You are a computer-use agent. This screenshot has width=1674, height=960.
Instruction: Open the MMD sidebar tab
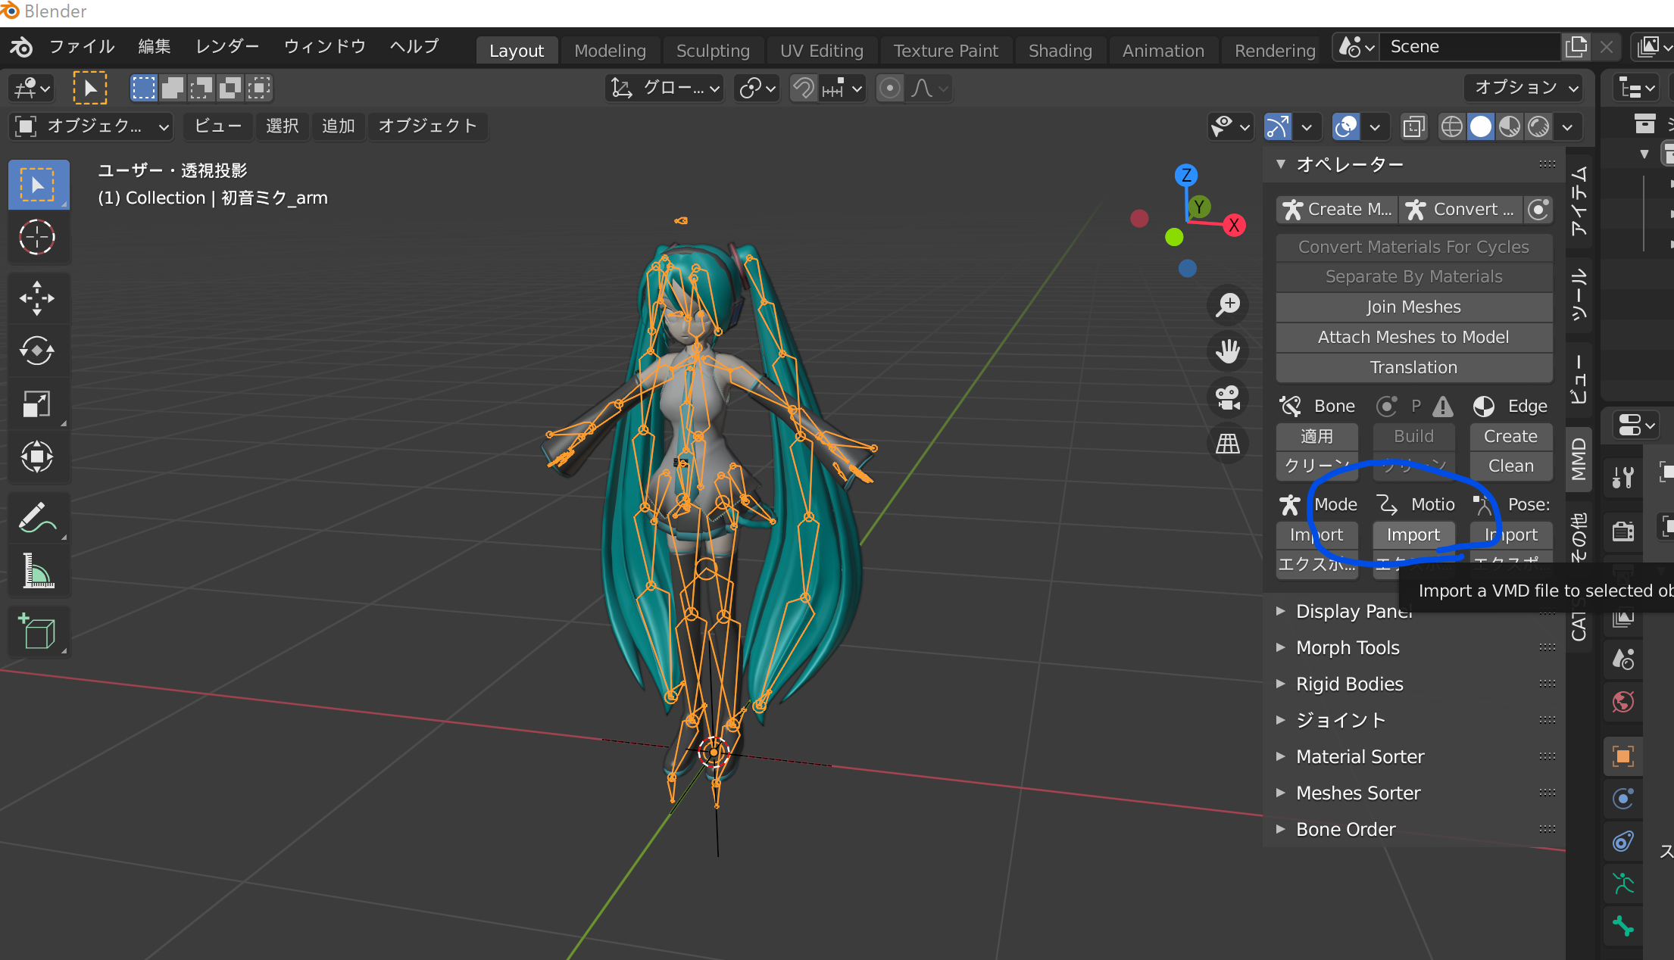(x=1579, y=460)
